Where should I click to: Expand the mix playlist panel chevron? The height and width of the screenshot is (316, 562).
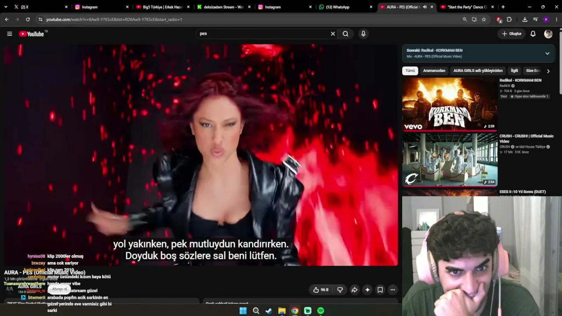[x=547, y=54]
